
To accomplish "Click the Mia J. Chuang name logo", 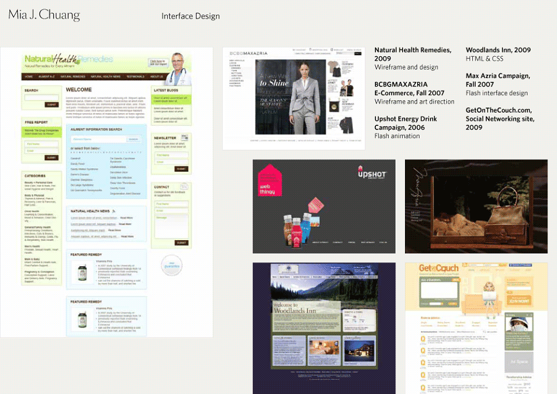I will pos(44,15).
